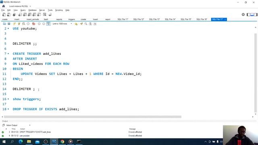Screen dimensions: 258x145
Task: Reconnect to DBMS using toolbar icon
Action: (x=50, y=14)
